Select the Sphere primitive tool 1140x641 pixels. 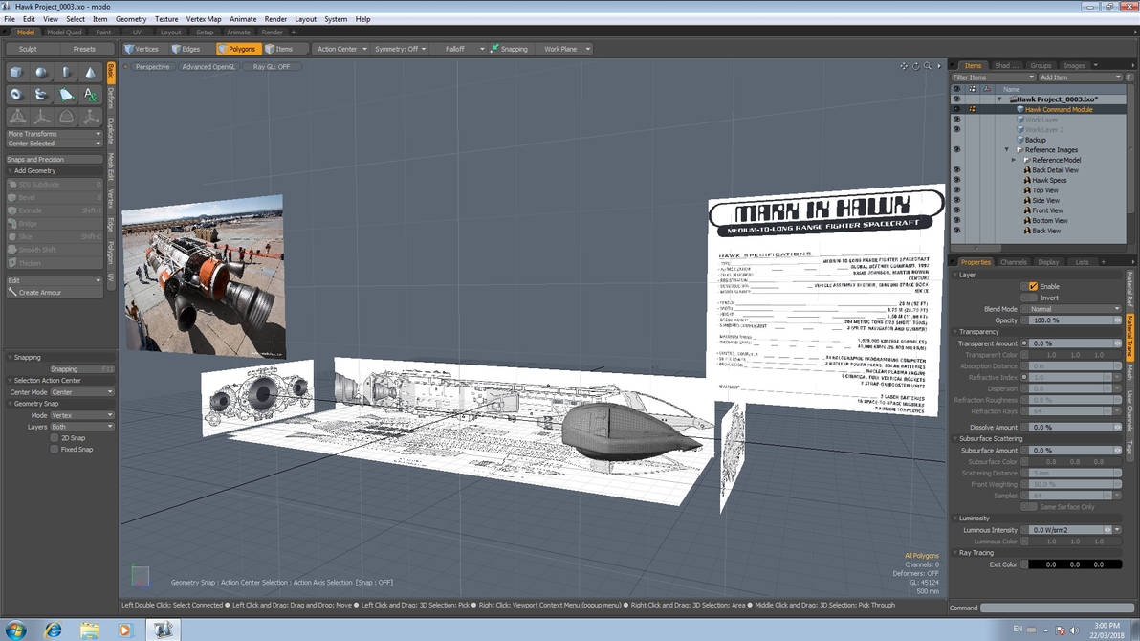tap(41, 72)
